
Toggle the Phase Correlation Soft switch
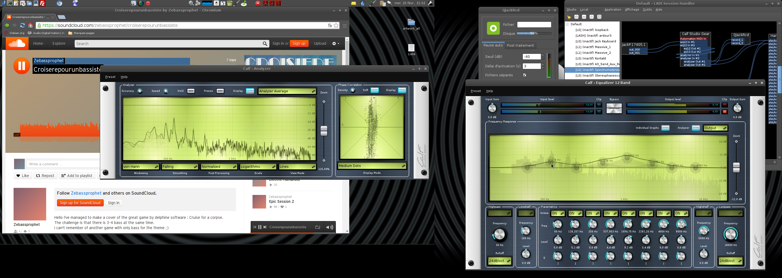click(x=375, y=90)
